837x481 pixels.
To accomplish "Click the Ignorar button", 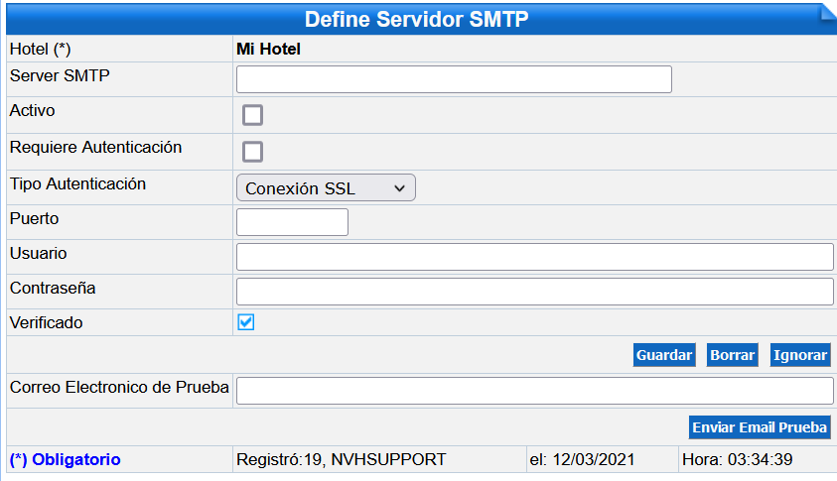I will [x=800, y=355].
